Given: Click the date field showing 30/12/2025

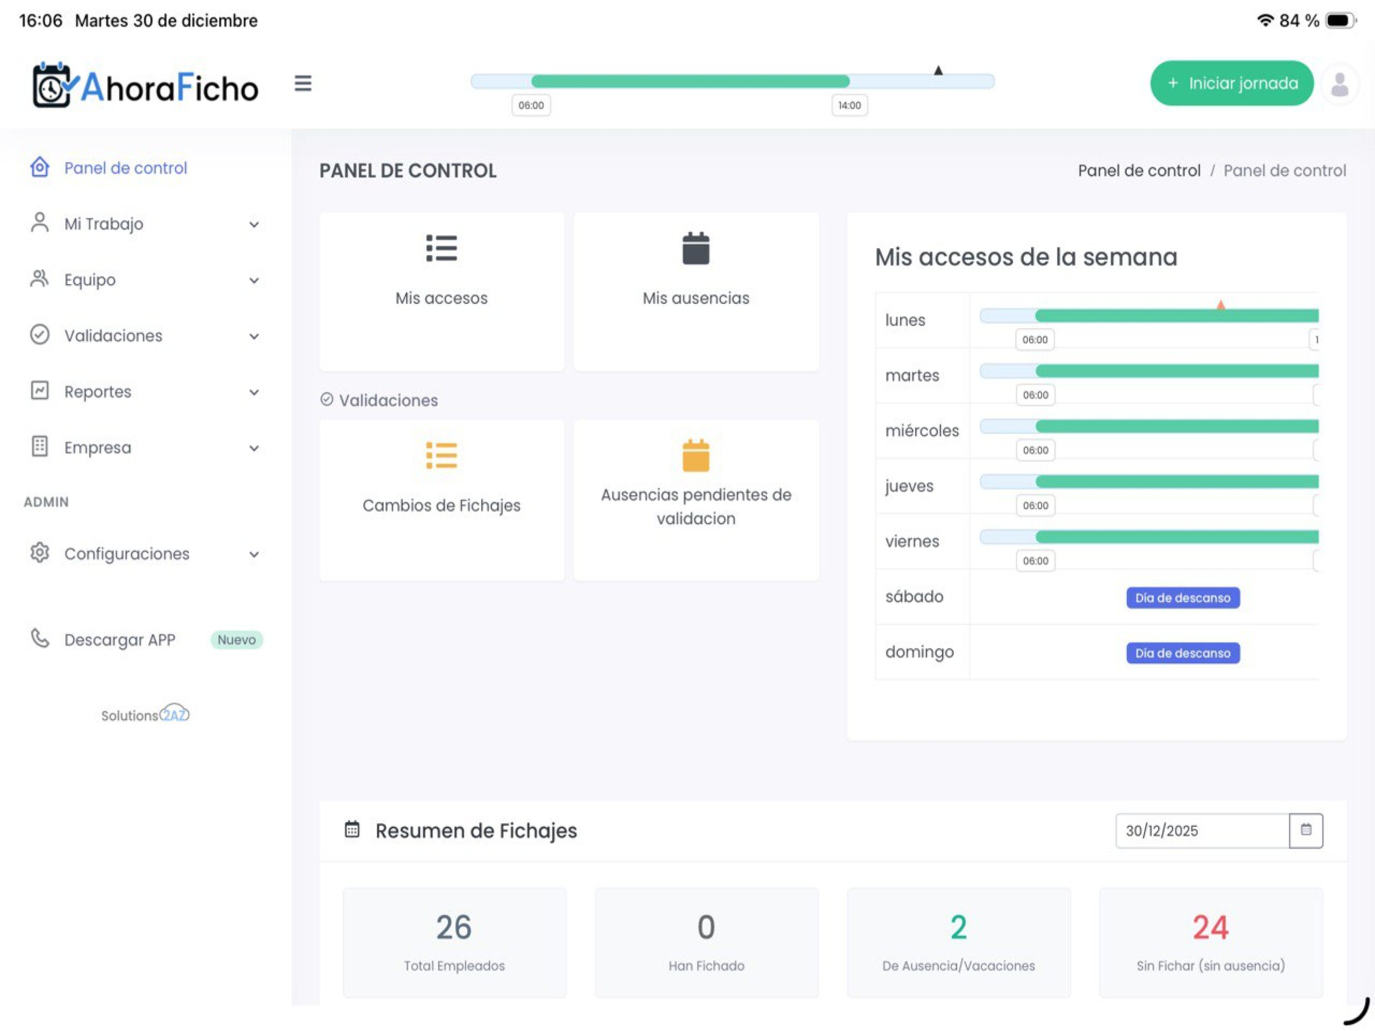Looking at the screenshot, I should (1202, 830).
